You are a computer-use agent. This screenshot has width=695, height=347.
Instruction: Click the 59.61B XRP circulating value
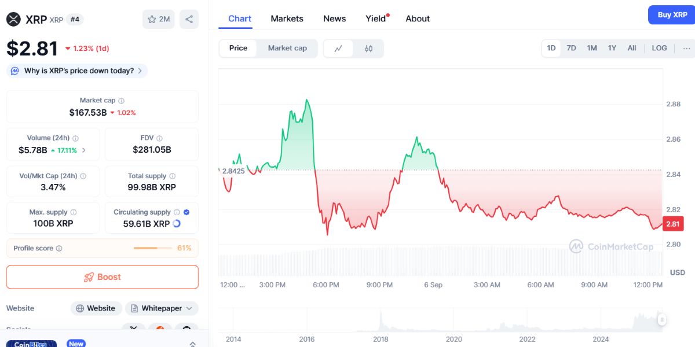tap(147, 223)
